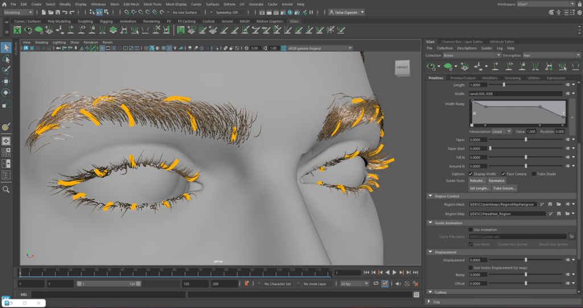
Task: Toggle the Display Width checkbox
Action: point(471,174)
